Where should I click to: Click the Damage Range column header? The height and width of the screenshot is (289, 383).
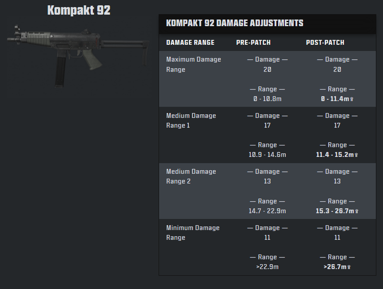click(x=190, y=43)
